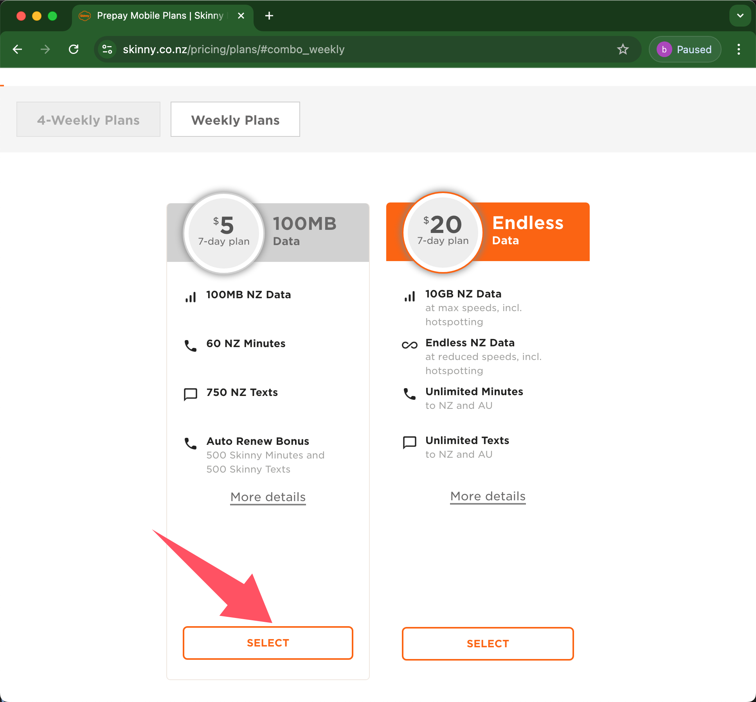This screenshot has height=702, width=756.
Task: Reload the Skinny plans page
Action: click(x=74, y=49)
